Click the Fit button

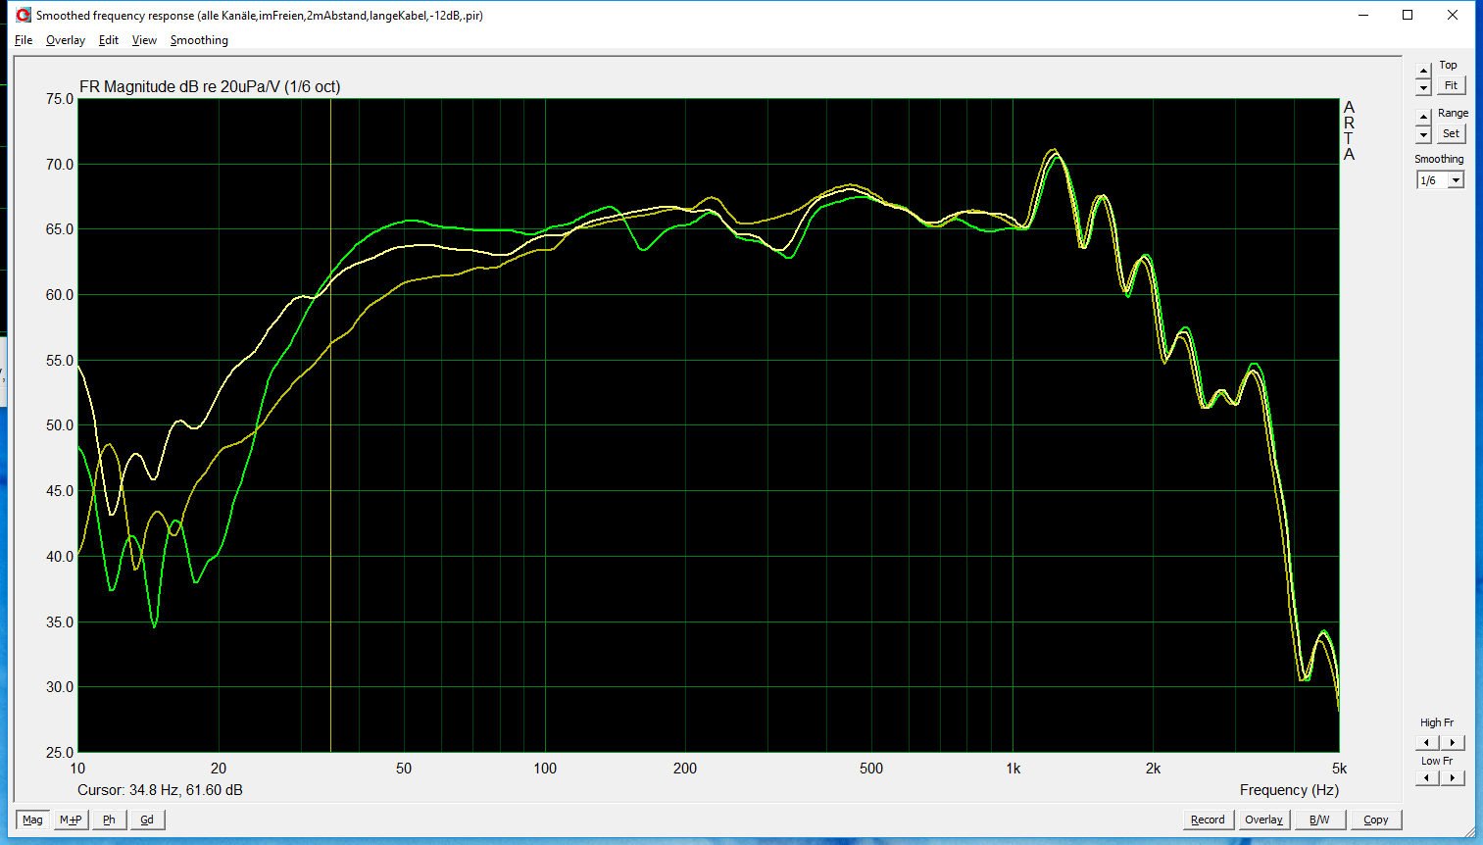click(1451, 85)
